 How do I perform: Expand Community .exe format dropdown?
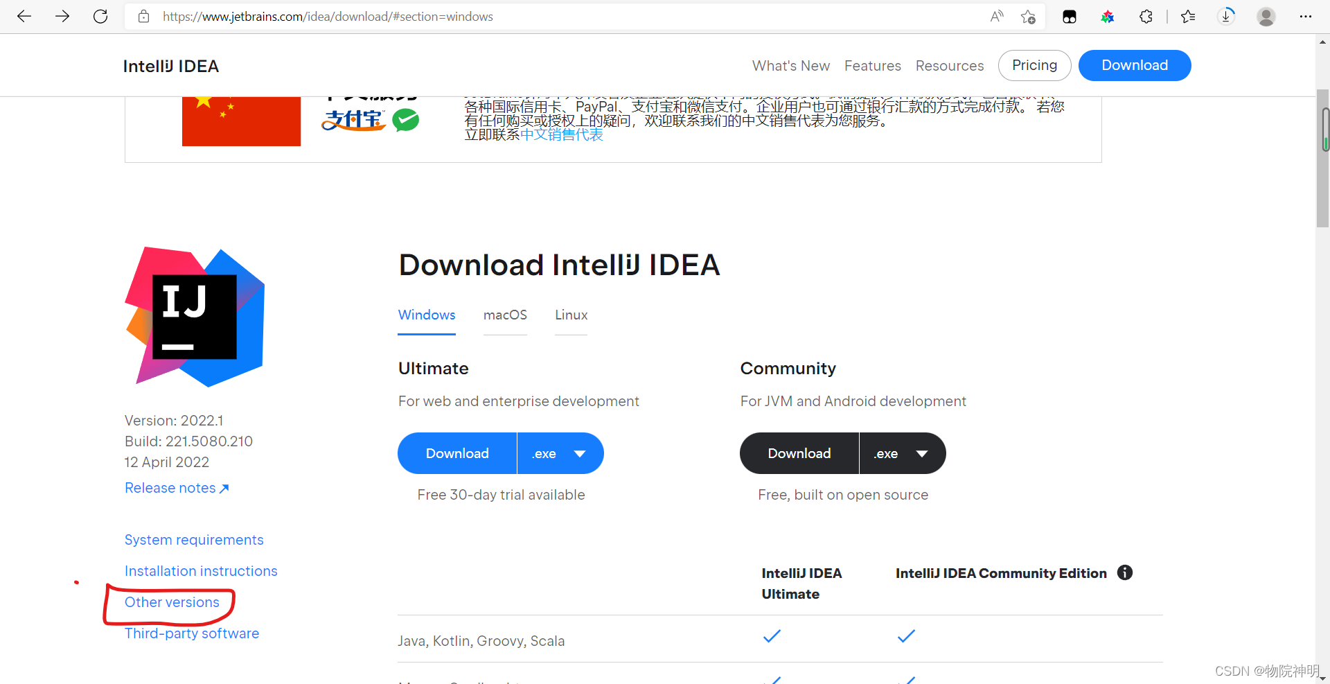pyautogui.click(x=903, y=453)
